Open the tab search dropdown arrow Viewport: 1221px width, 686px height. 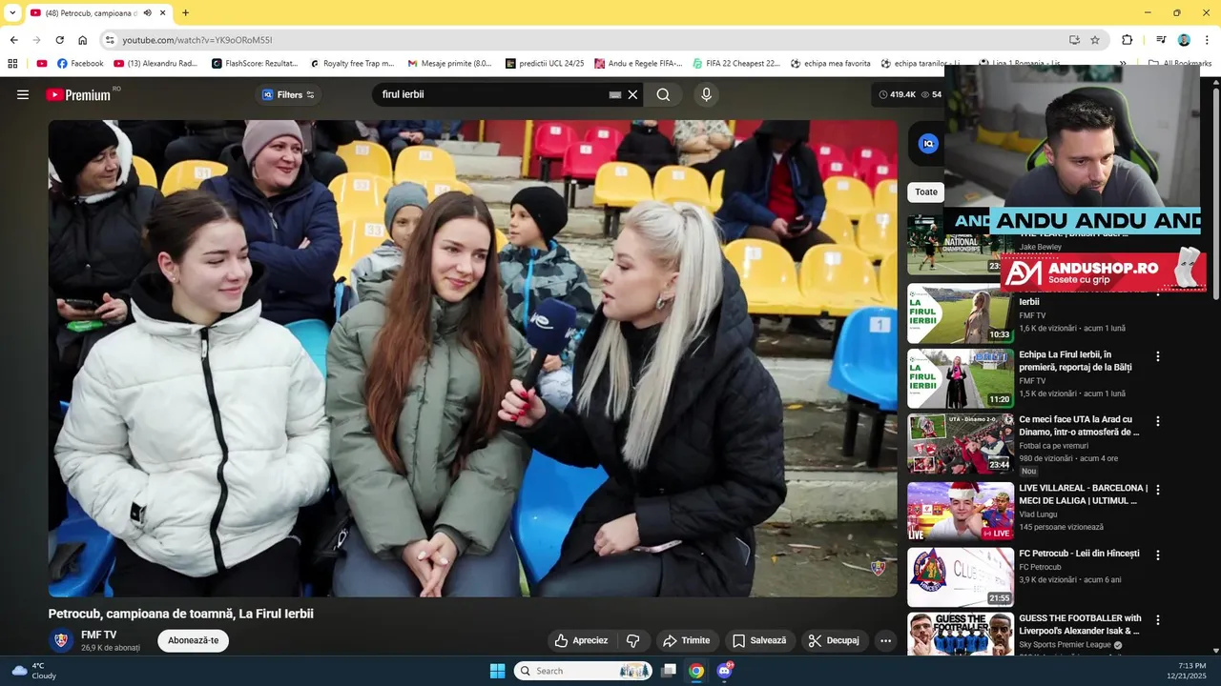pyautogui.click(x=12, y=12)
